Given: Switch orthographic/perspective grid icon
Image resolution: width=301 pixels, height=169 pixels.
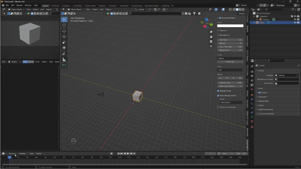Looking at the screenshot, I should (x=211, y=46).
